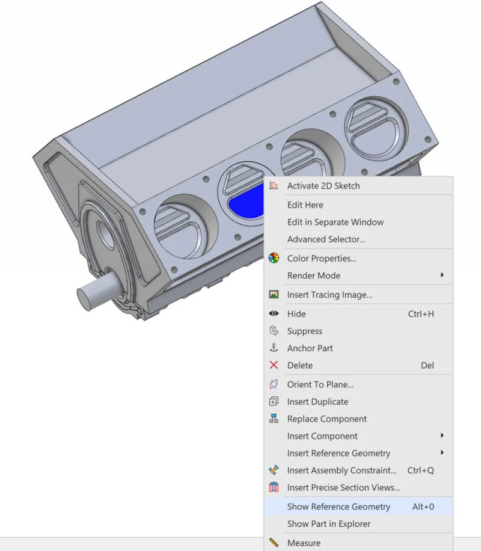The width and height of the screenshot is (481, 551).
Task: Open Color Properties from the menu
Action: (x=358, y=258)
